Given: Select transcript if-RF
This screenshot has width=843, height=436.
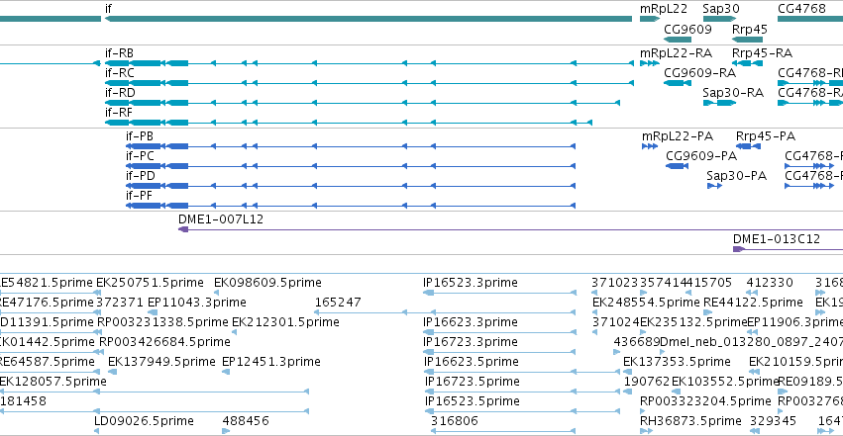Looking at the screenshot, I should [x=118, y=113].
